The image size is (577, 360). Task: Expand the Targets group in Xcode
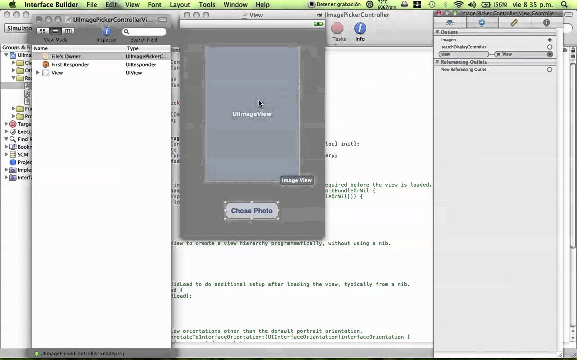point(6,124)
